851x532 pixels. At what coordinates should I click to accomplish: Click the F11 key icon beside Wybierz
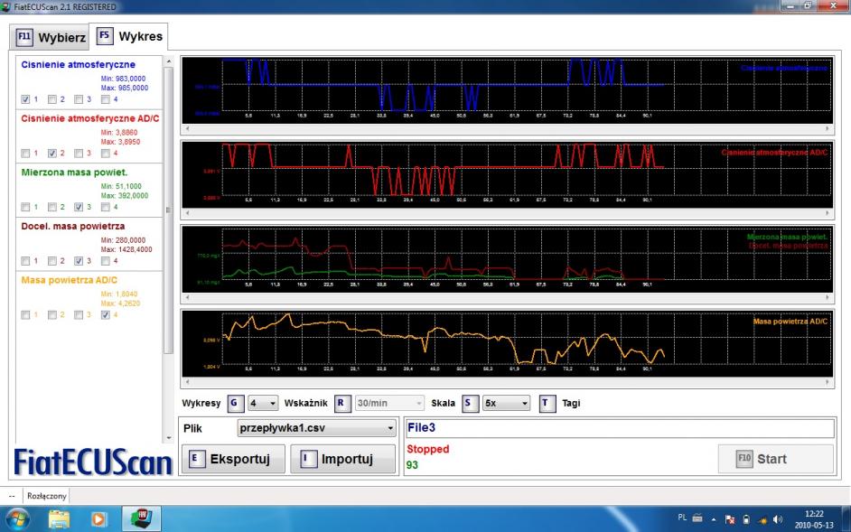pyautogui.click(x=23, y=37)
